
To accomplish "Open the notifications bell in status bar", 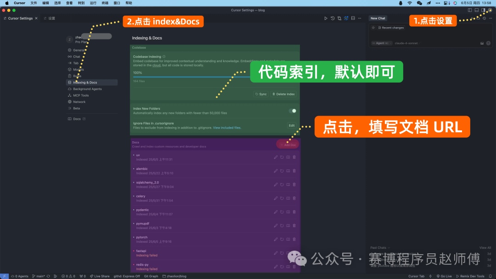I will [x=490, y=276].
